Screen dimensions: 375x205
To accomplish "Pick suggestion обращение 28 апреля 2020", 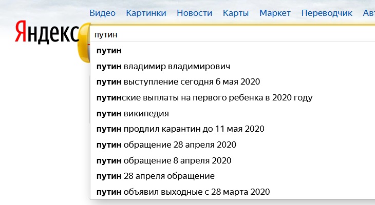I will [x=233, y=145].
